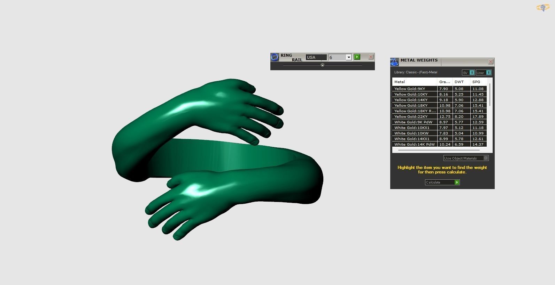Click the vertical scrollbar in metal list
Image resolution: width=555 pixels, height=285 pixels.
click(x=490, y=95)
